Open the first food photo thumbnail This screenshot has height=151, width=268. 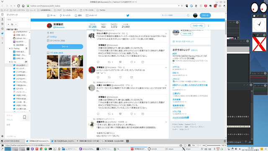click(x=52, y=61)
